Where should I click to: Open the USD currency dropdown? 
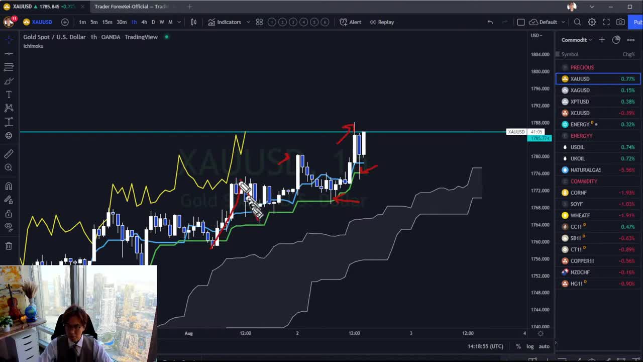537,35
